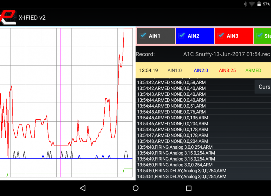Toggle the green Status channel checkbox
This screenshot has height=196, width=271.
tap(260, 35)
